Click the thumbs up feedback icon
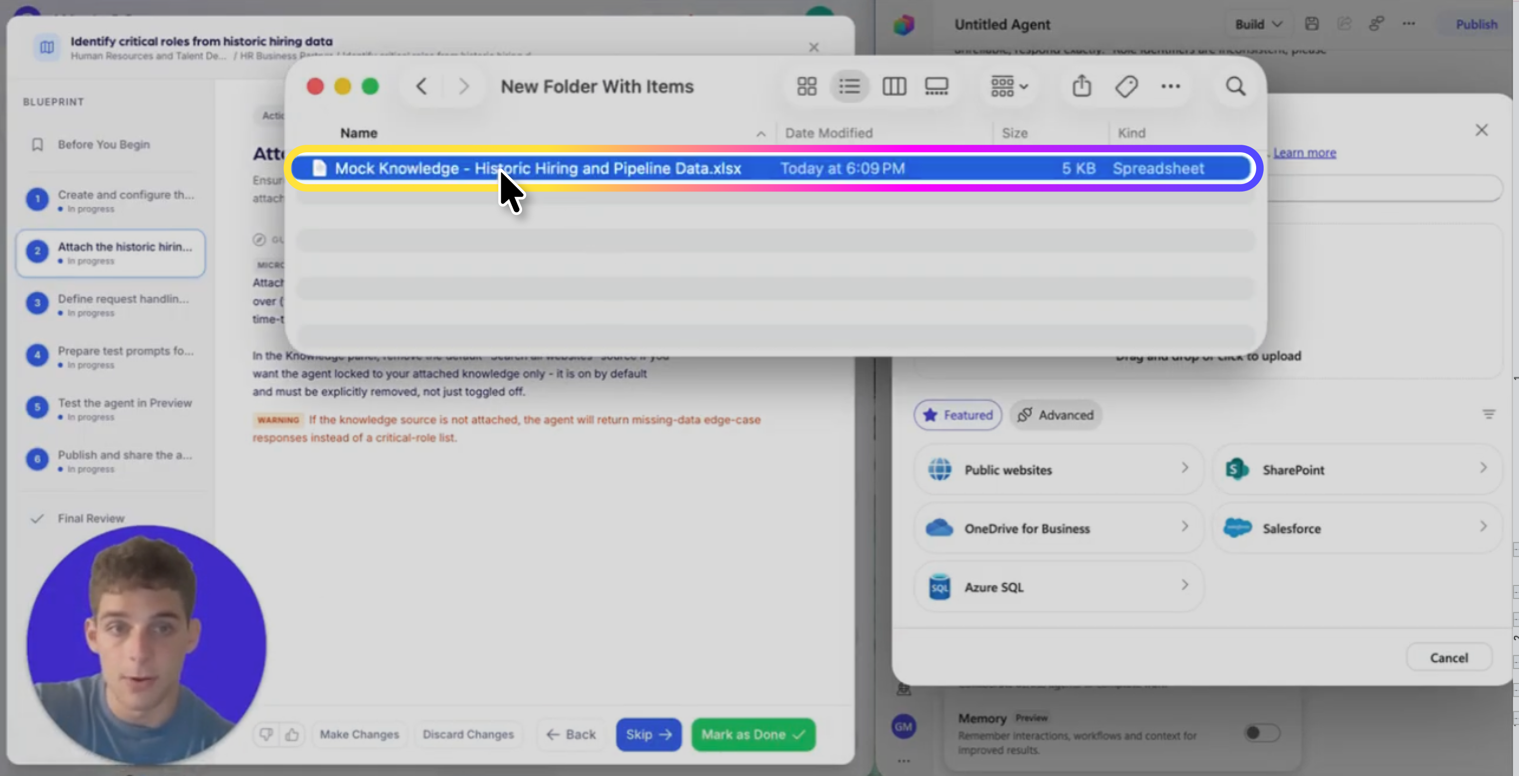The image size is (1519, 776). [x=291, y=734]
